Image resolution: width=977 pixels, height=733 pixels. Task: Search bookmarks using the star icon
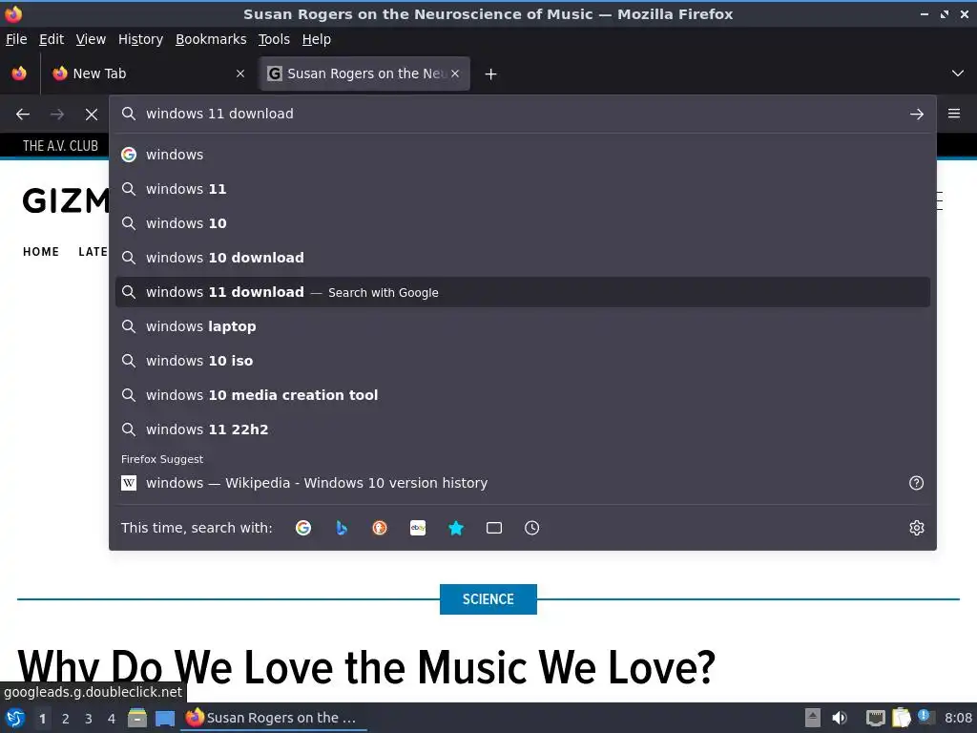point(456,528)
